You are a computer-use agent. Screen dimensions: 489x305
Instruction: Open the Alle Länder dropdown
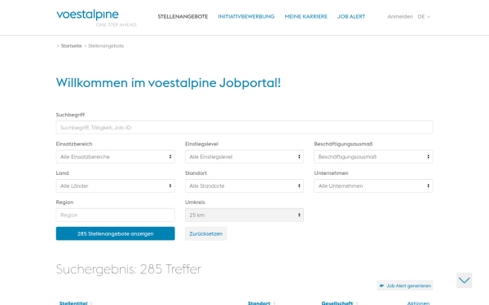pyautogui.click(x=116, y=185)
